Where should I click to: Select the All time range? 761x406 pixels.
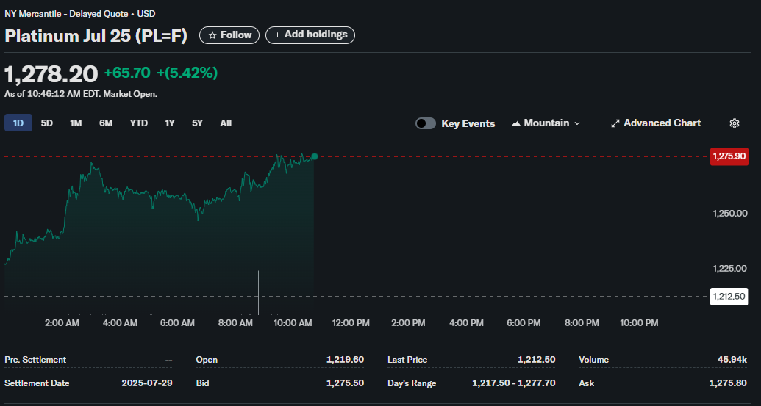tap(226, 123)
